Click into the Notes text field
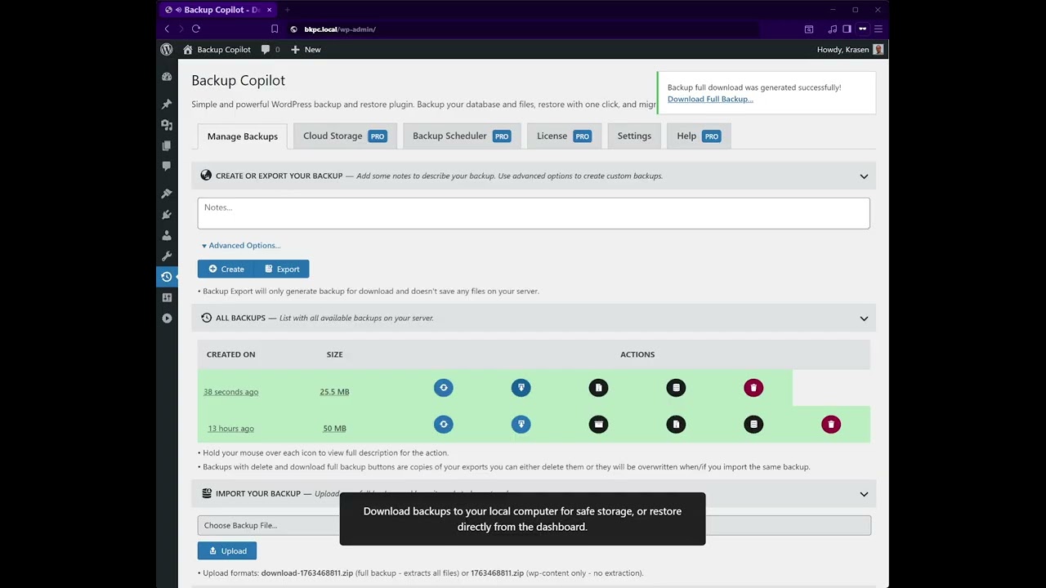Screen dimensions: 1046x588 [534, 213]
